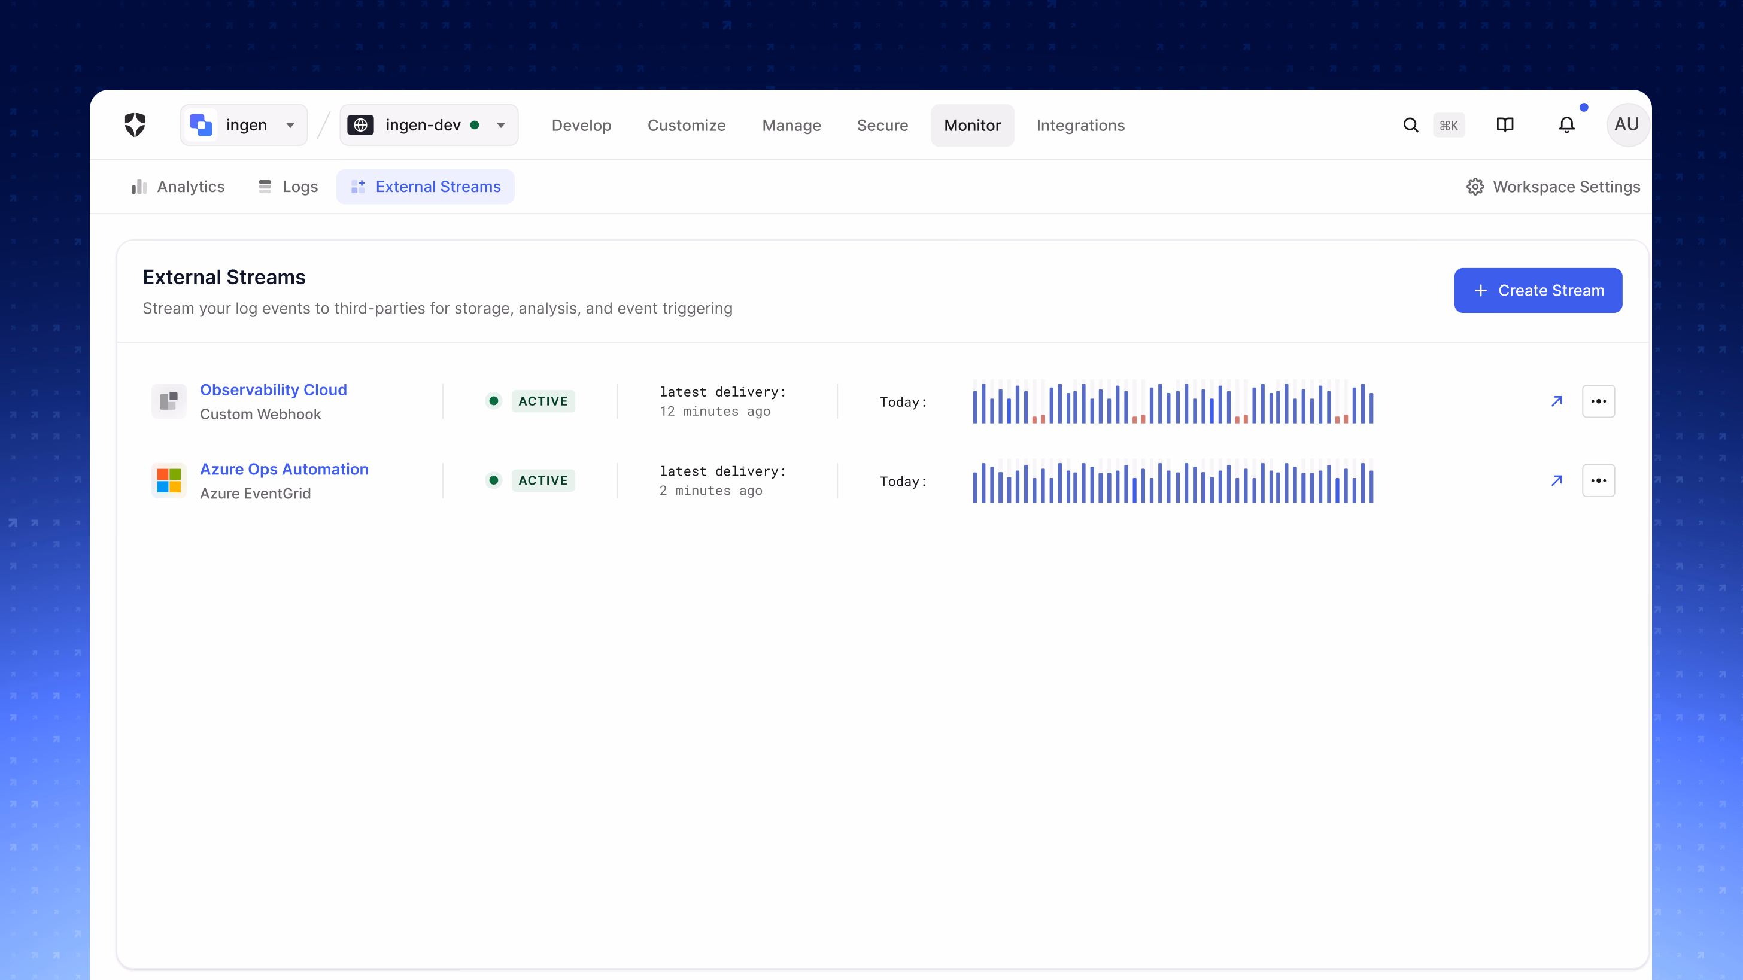This screenshot has height=980, width=1743.
Task: Click the green status dot for Observability Cloud
Action: [x=494, y=401]
